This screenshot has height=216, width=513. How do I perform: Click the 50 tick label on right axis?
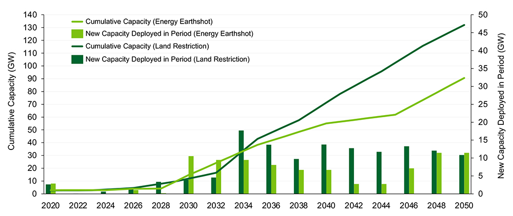pos(482,15)
